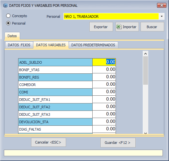Image resolution: width=169 pixels, height=161 pixels.
Task: Click the scrollbar up arrow
Action: 145,54
